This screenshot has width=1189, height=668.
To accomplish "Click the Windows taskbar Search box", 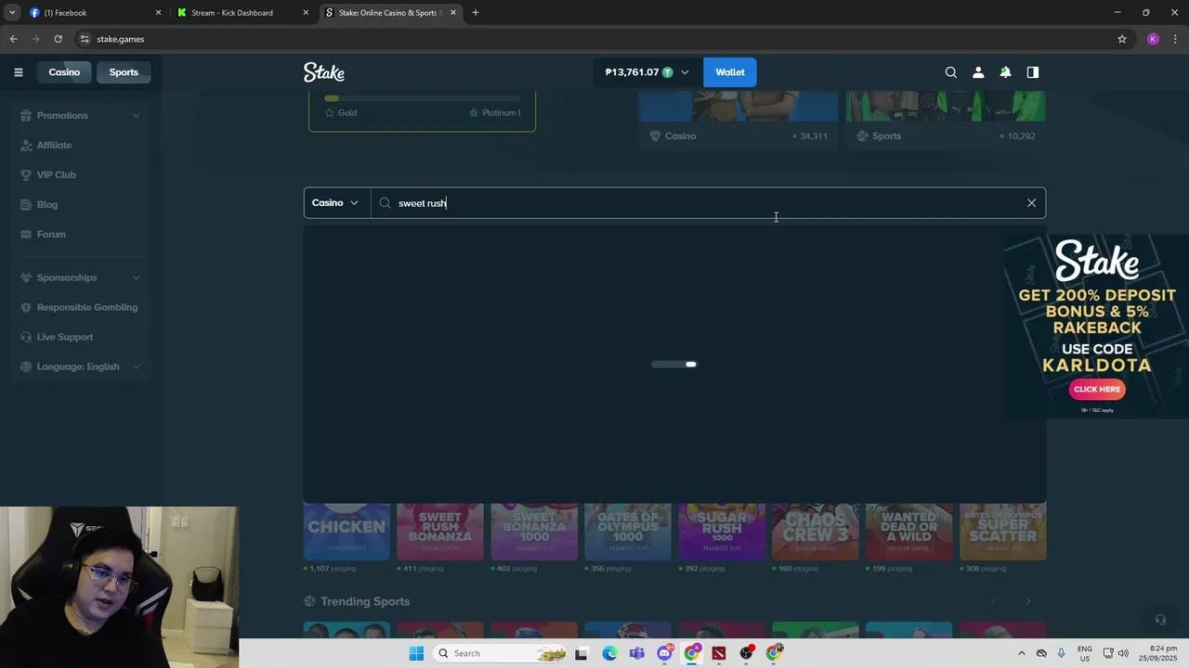I will 500,653.
